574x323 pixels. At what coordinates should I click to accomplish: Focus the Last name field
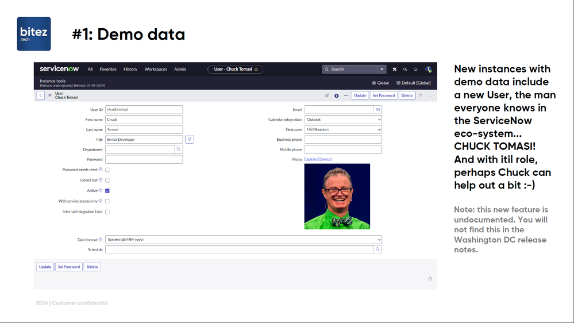coord(144,129)
